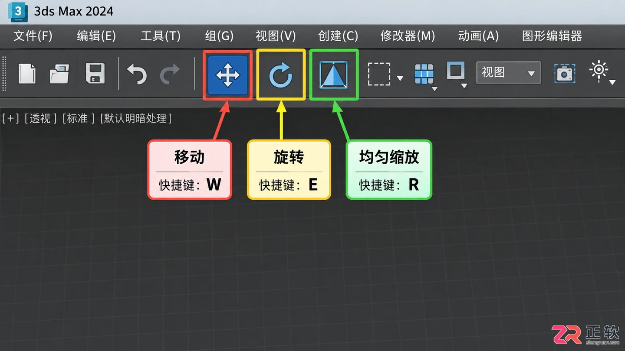Click the 3ds Max application logo
Image resolution: width=625 pixels, height=351 pixels.
(18, 12)
